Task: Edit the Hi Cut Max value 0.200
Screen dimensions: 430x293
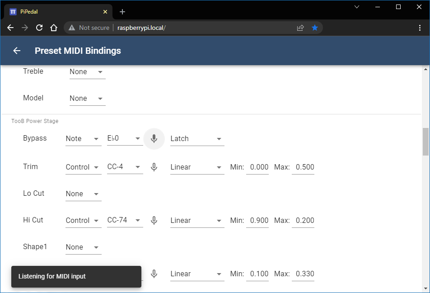Action: point(303,221)
